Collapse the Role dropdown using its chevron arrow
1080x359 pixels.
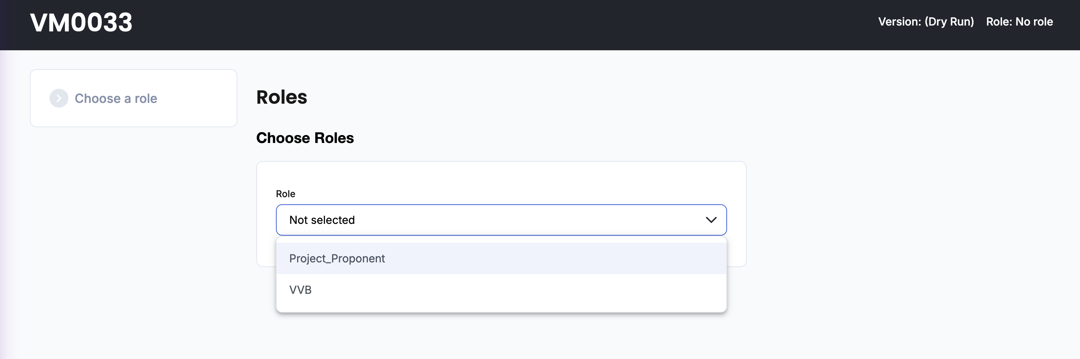711,220
